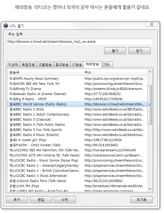Click the 편집 button
Image resolution: width=164 pixels, height=213 pixels.
coord(41,199)
